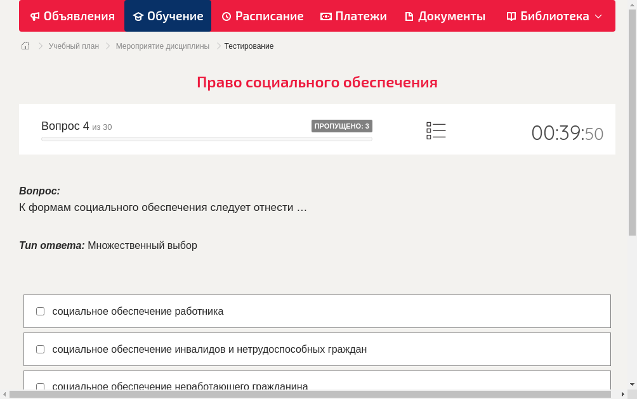637x399 pixels.
Task: Open the home icon in the breadcrumb
Action: 25,46
